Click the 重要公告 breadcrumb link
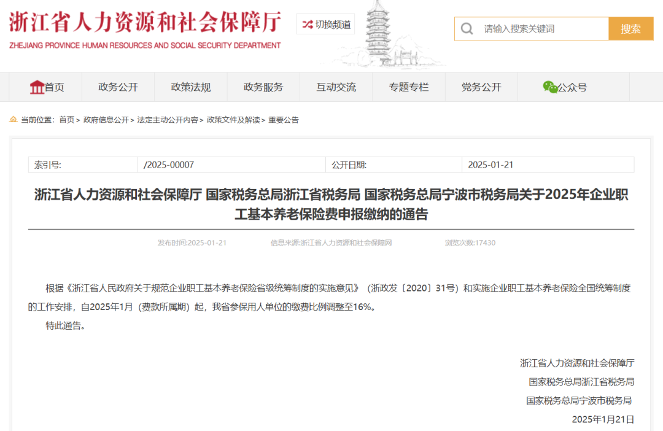The image size is (663, 431). click(x=284, y=120)
